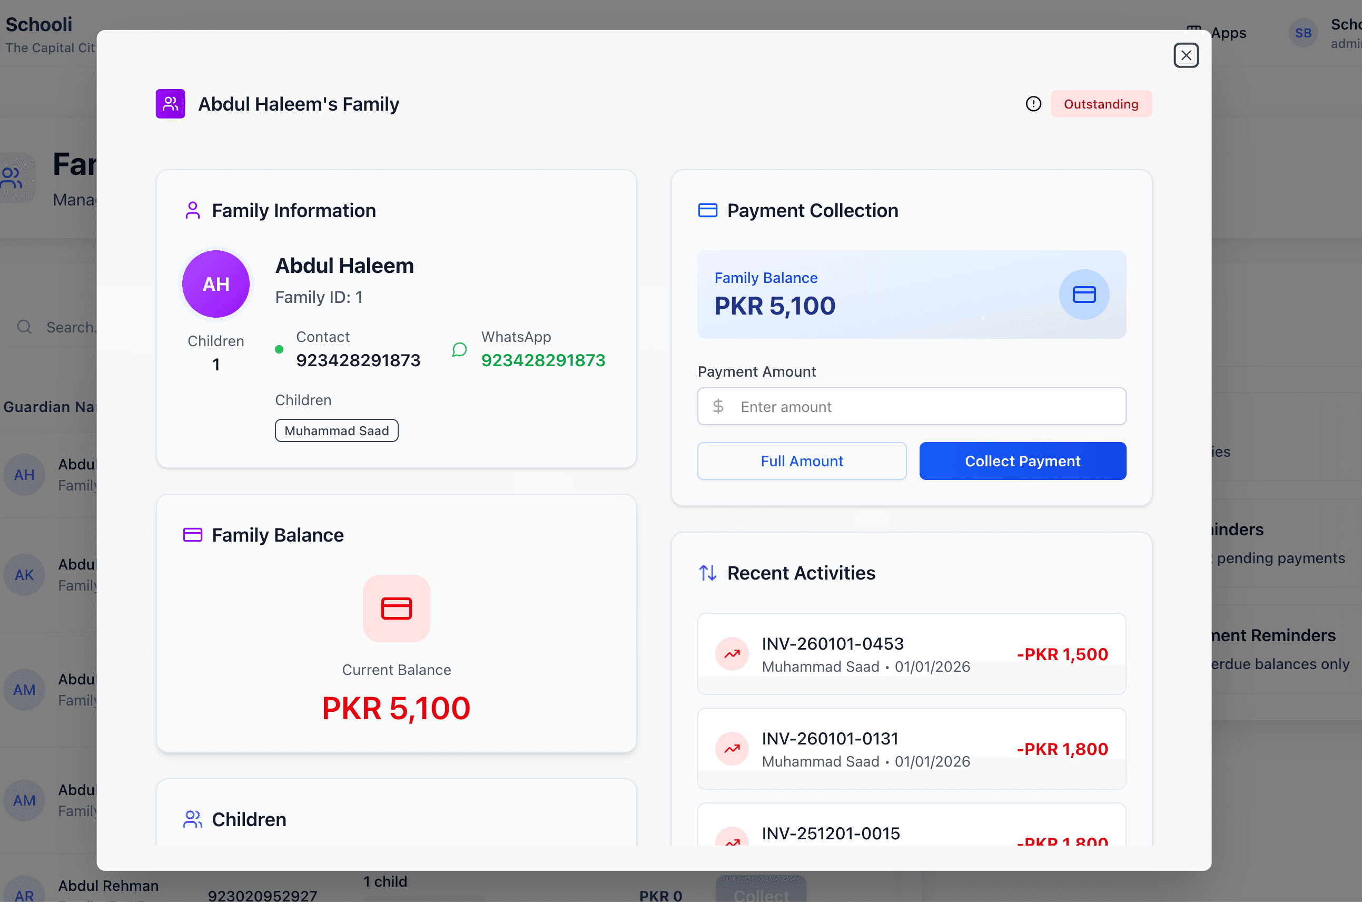The height and width of the screenshot is (902, 1362).
Task: Click the red card icon above Current Balance
Action: pyautogui.click(x=396, y=608)
